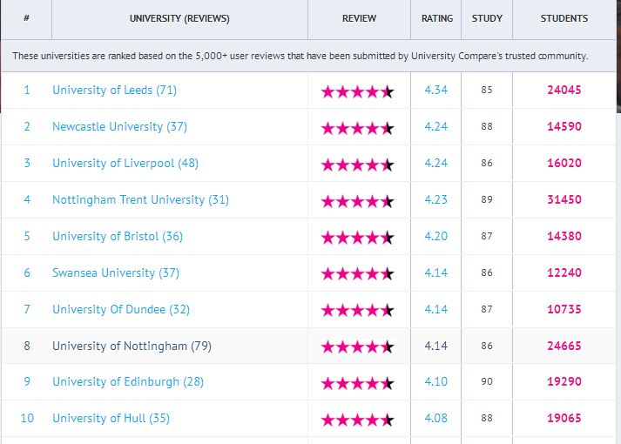
Task: Select the ranking description note about 5,000+ reviews
Action: (300, 56)
